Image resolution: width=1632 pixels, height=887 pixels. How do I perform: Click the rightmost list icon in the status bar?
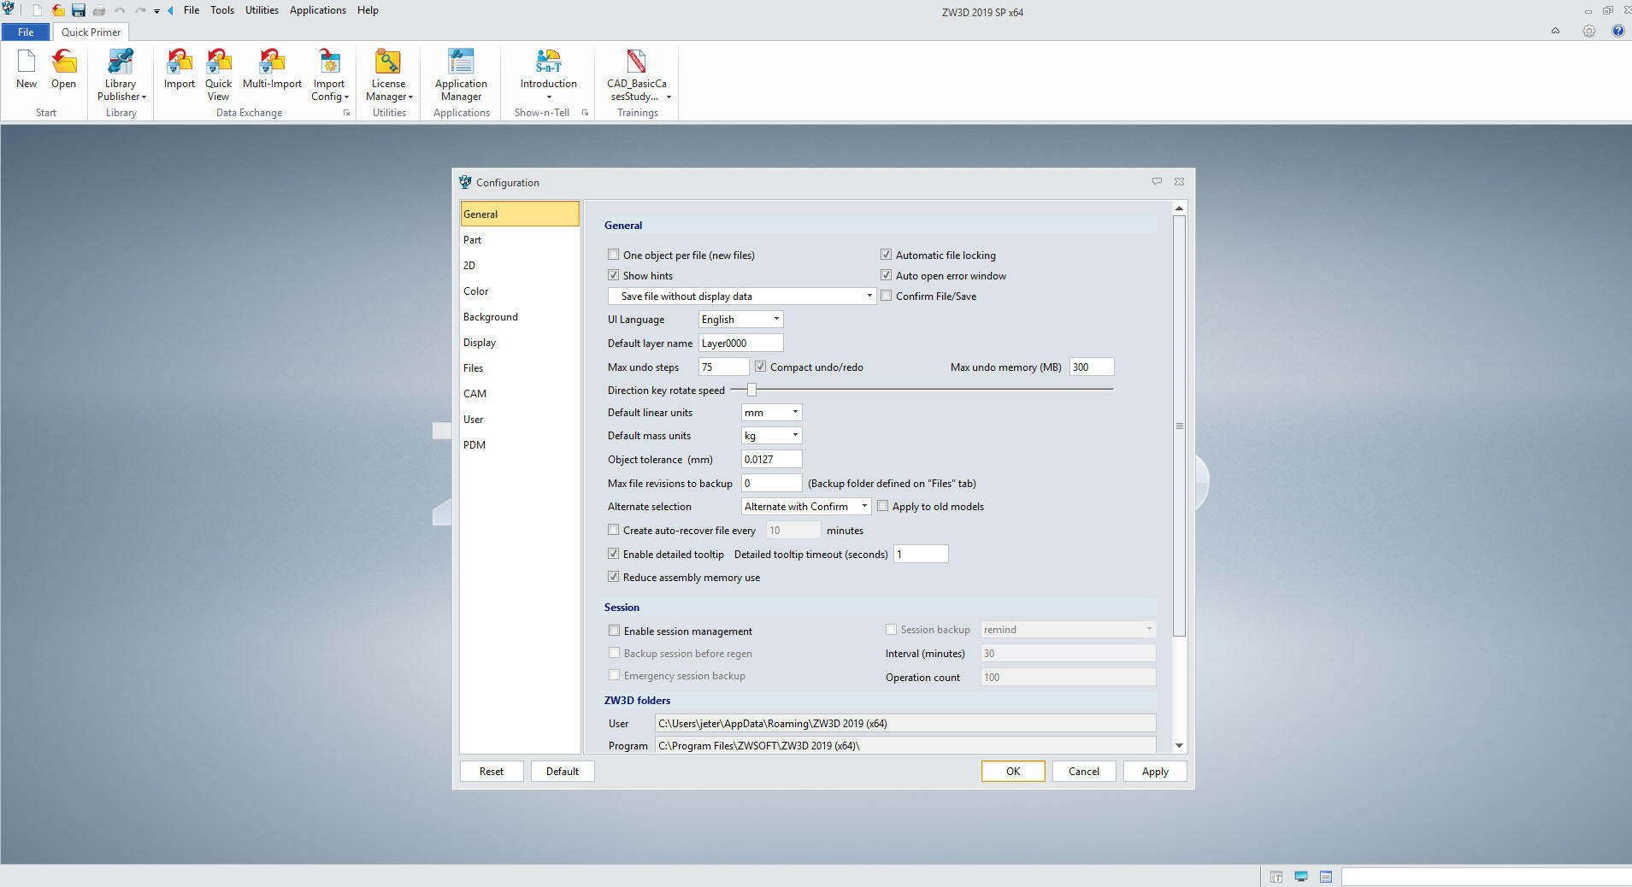tap(1326, 877)
